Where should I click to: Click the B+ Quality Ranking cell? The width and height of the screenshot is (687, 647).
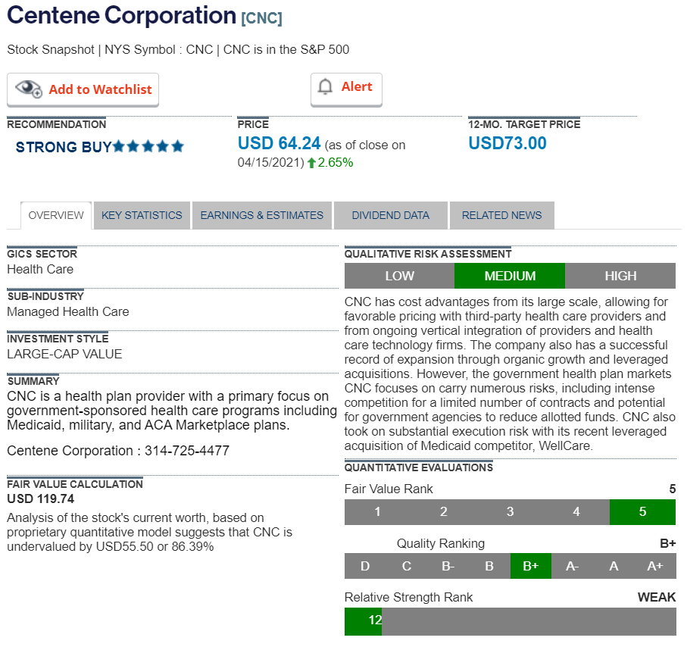tap(530, 566)
